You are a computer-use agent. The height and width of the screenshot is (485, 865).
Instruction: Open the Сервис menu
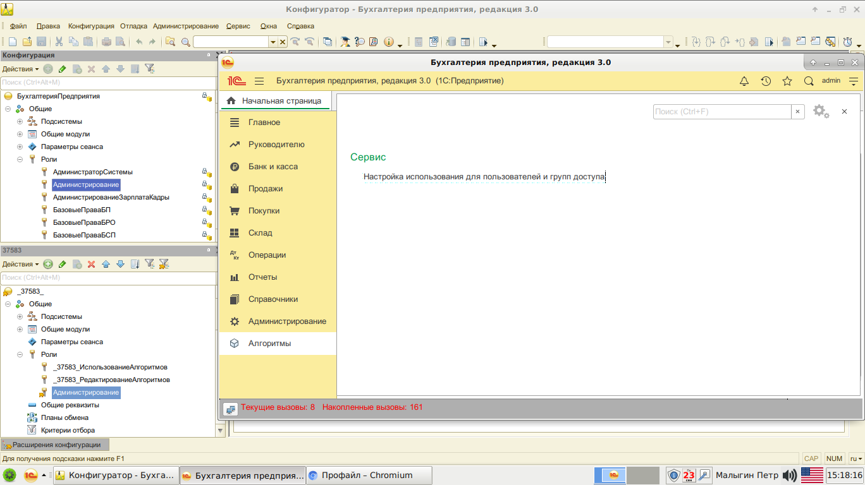coord(238,26)
